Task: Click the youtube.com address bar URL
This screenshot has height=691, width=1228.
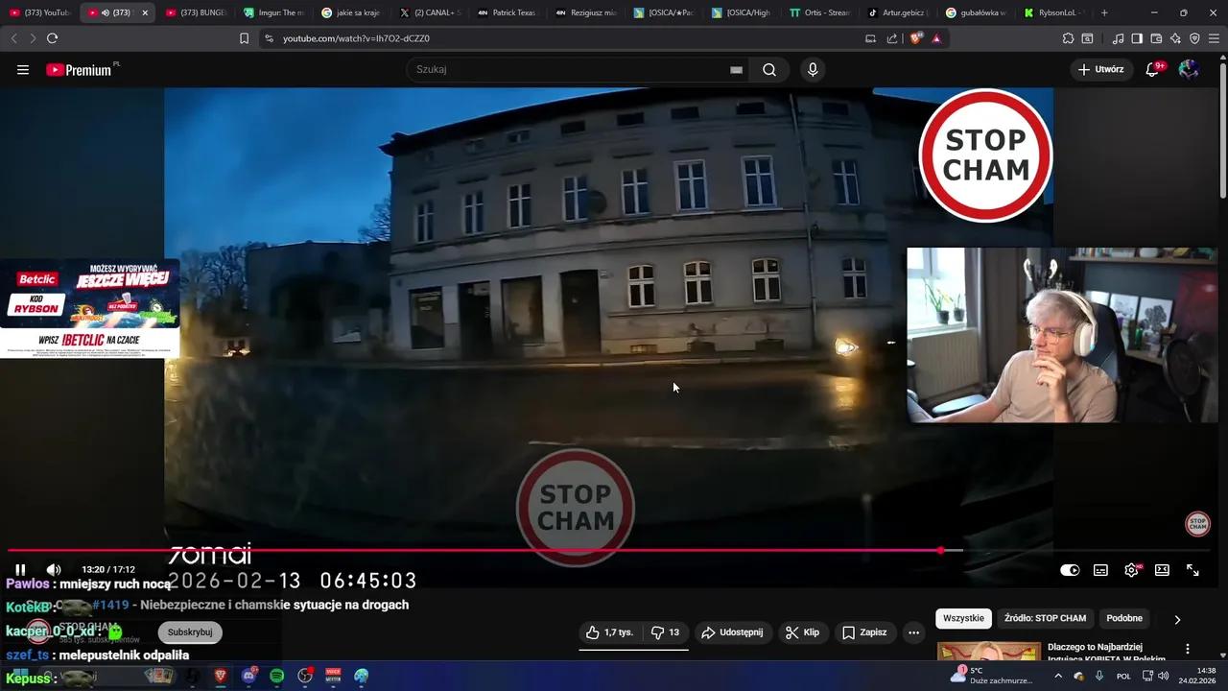Action: pos(356,38)
